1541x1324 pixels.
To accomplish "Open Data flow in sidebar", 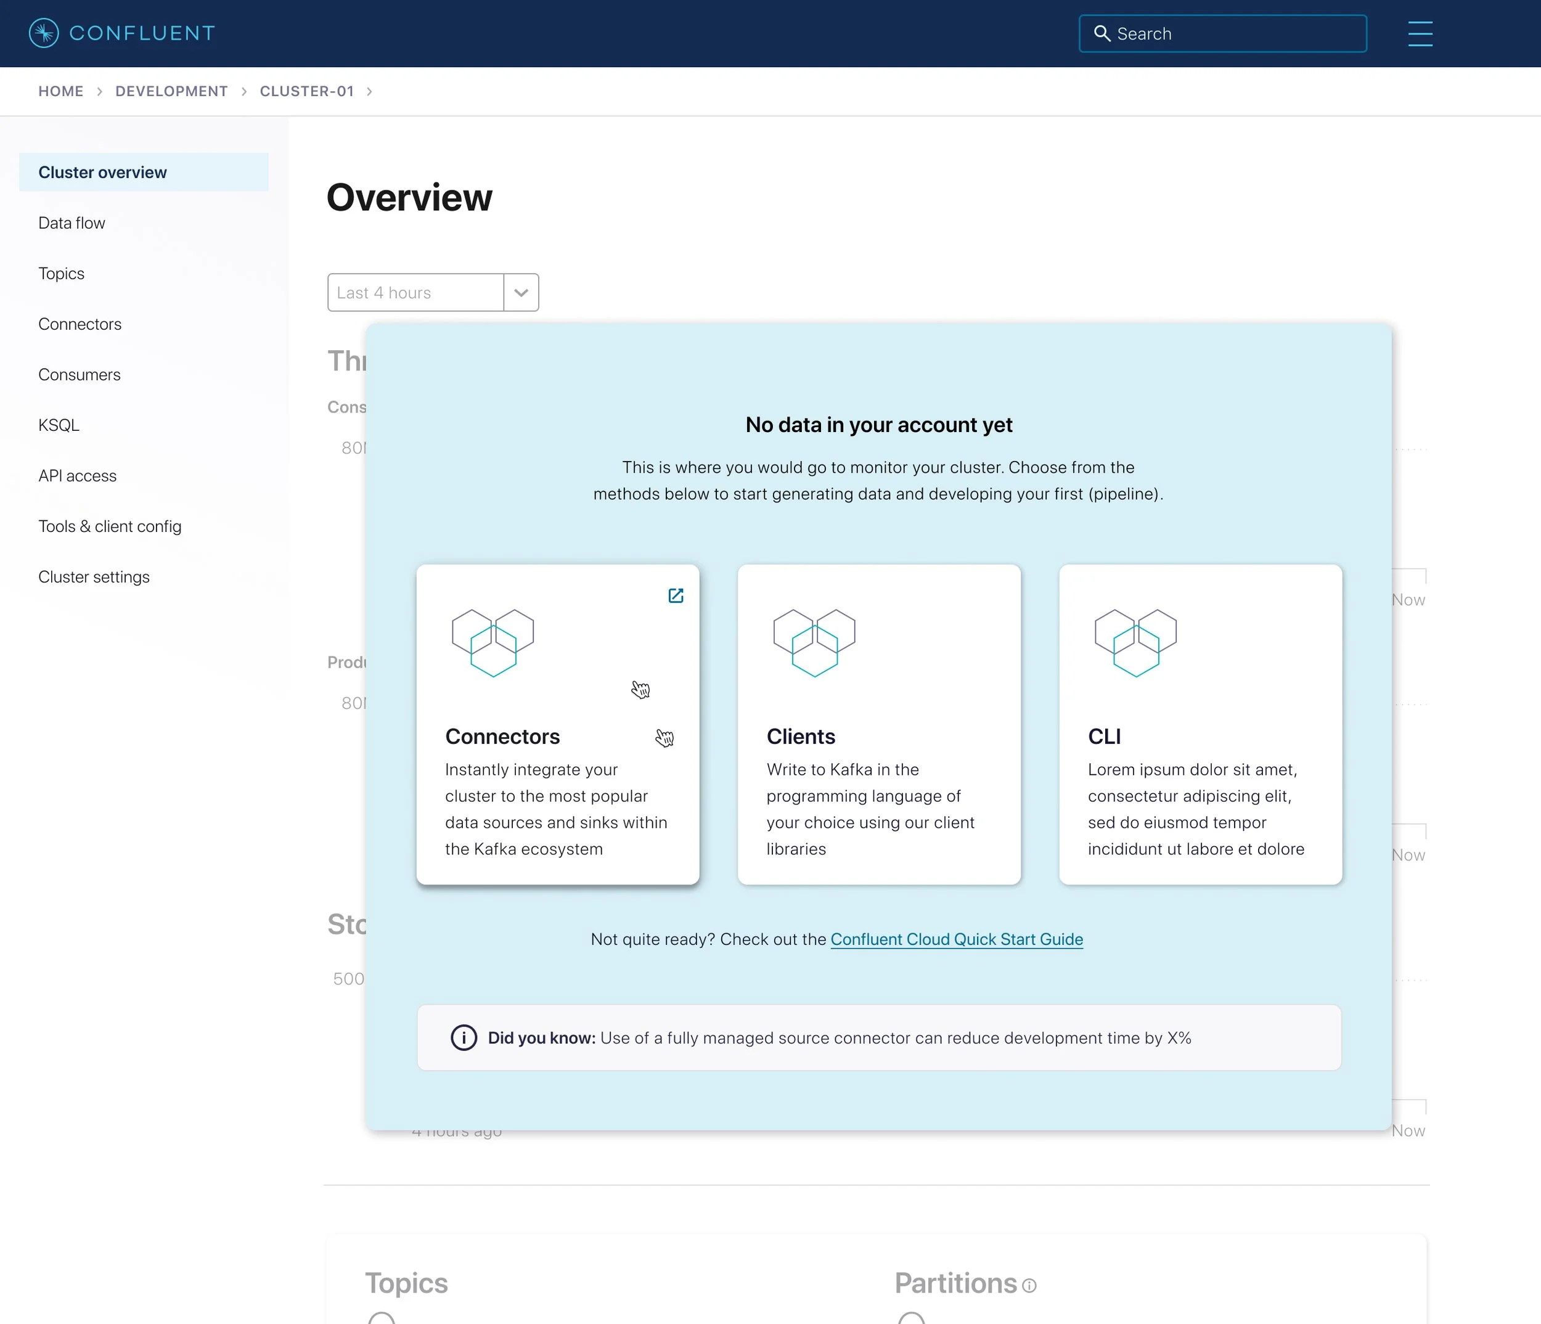I will point(72,223).
